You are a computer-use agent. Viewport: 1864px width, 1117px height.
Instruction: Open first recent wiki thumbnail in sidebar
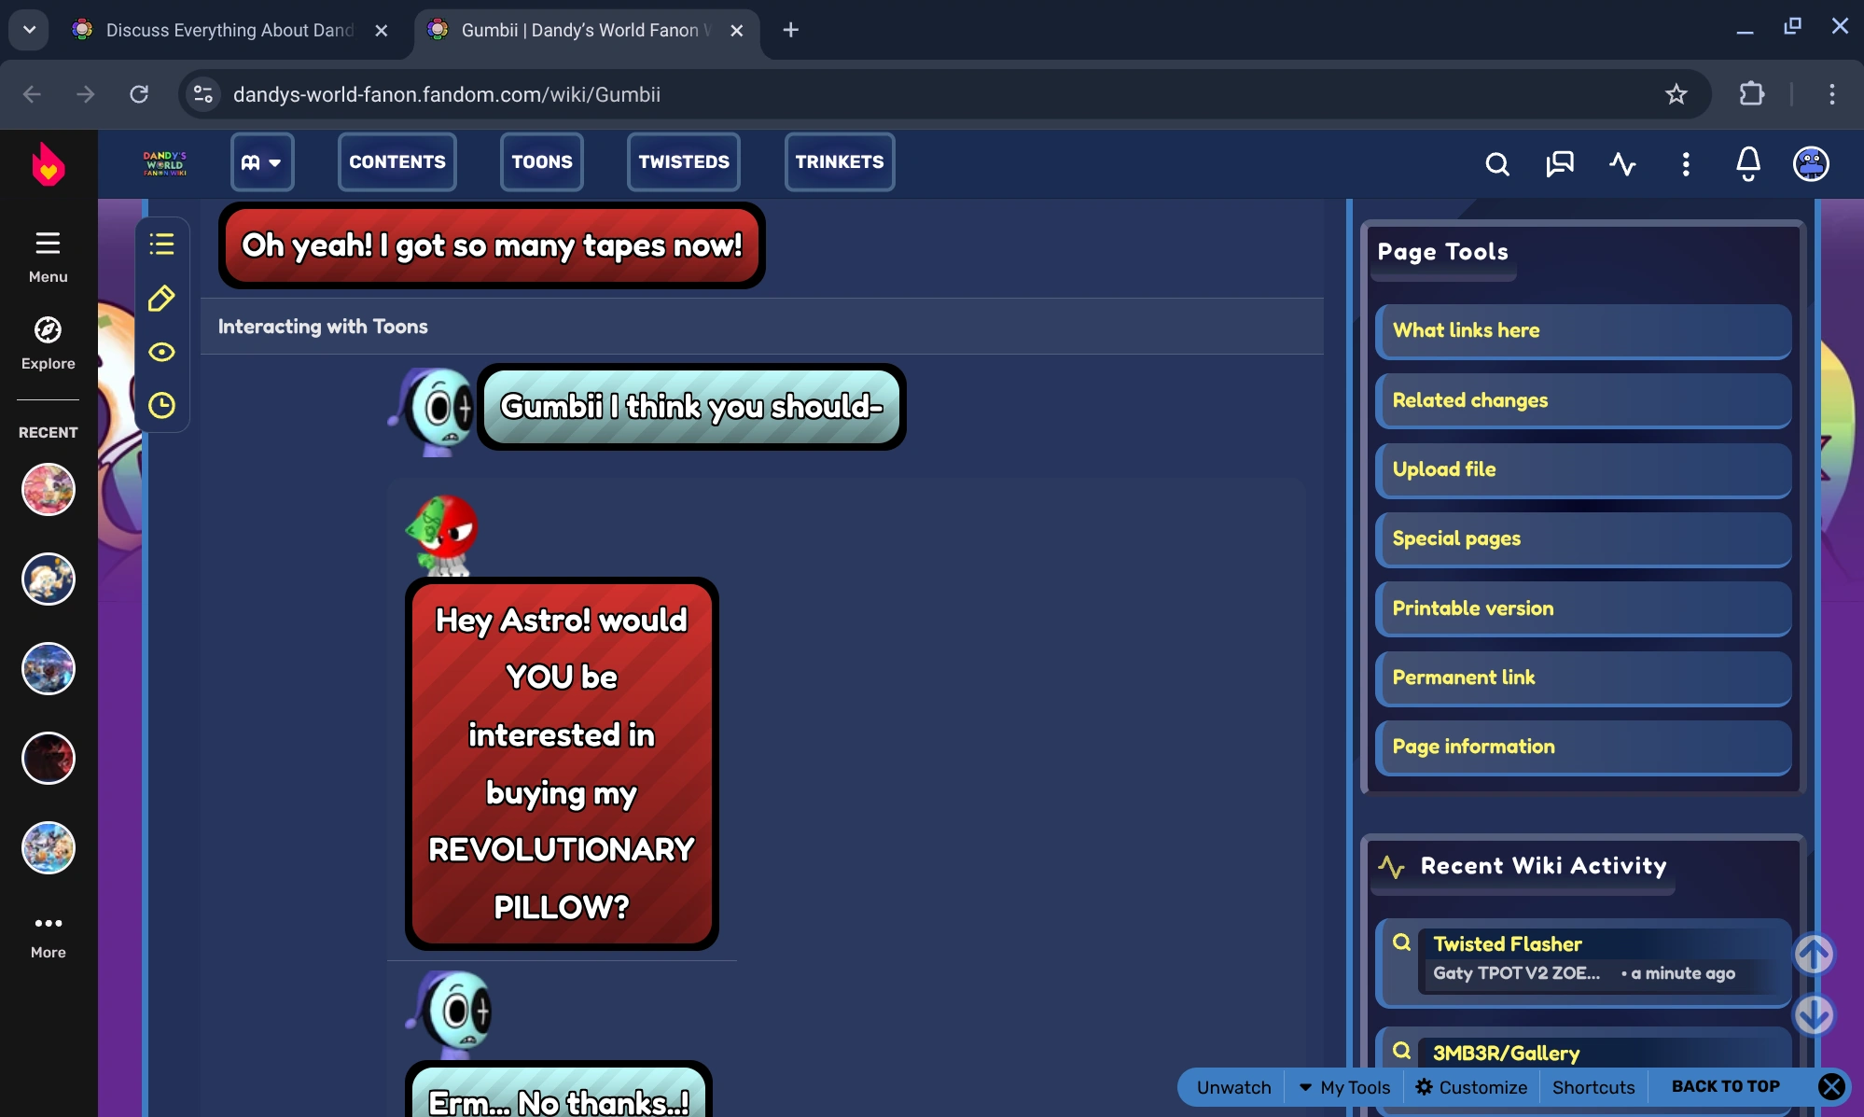pyautogui.click(x=49, y=489)
